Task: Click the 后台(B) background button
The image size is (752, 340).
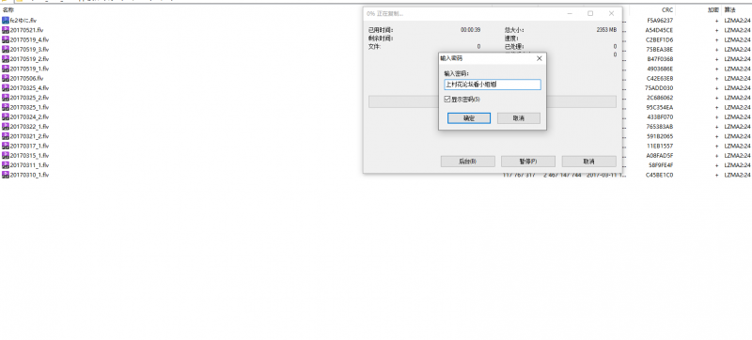Action: (x=467, y=162)
